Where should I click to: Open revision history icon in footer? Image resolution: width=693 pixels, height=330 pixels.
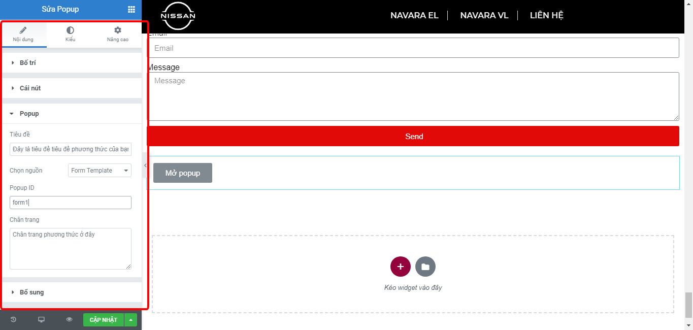coord(13,320)
